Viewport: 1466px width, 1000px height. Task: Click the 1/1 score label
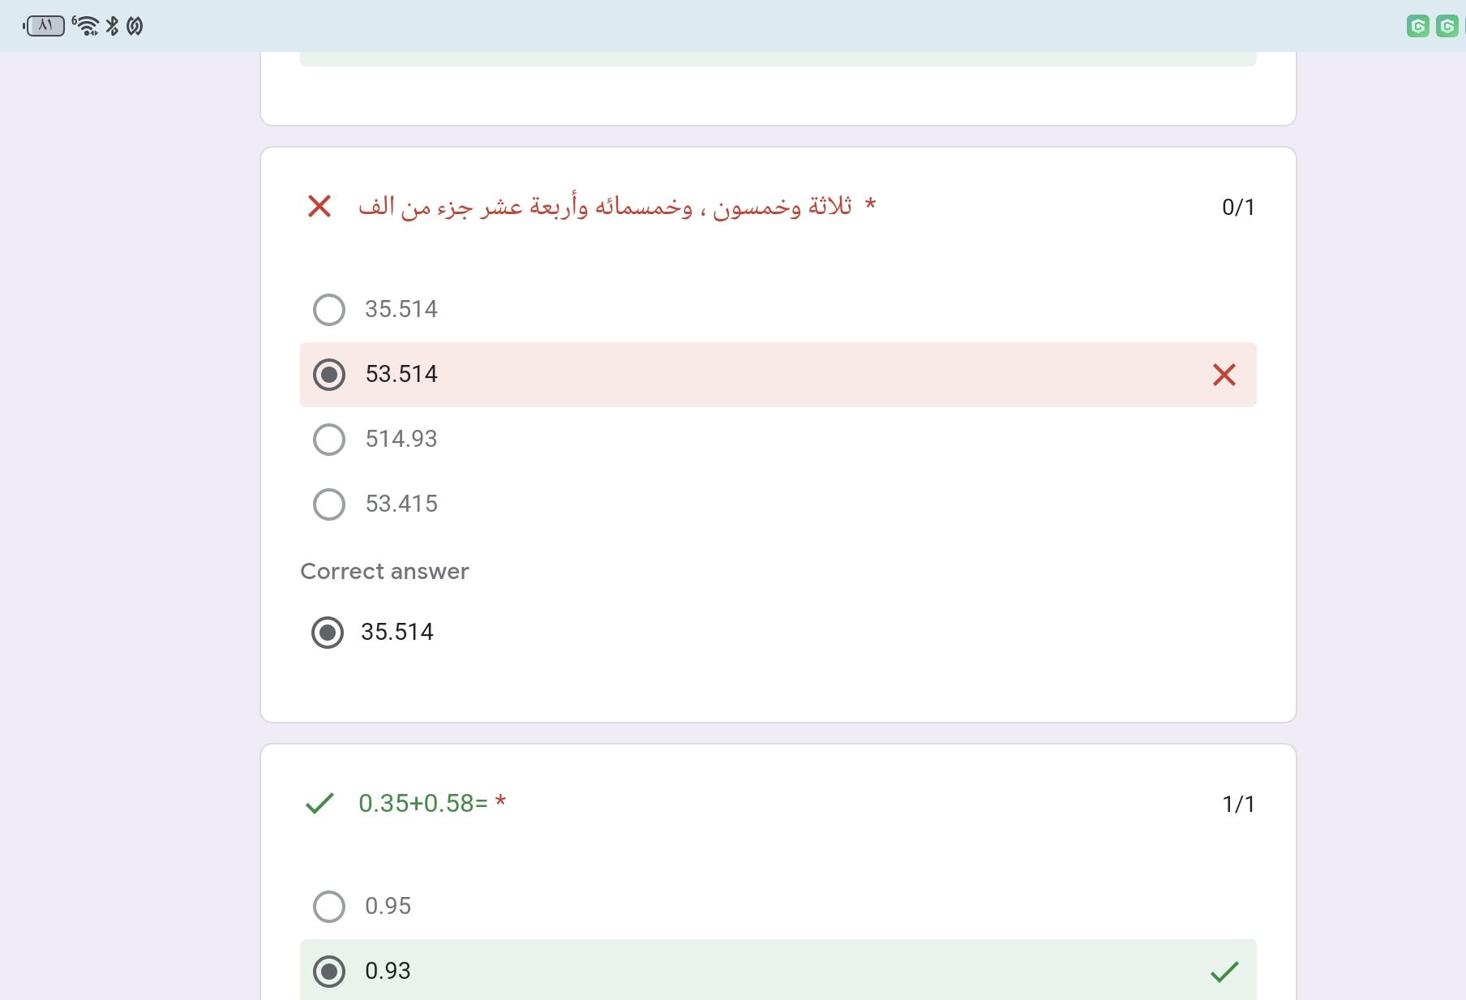1237,805
